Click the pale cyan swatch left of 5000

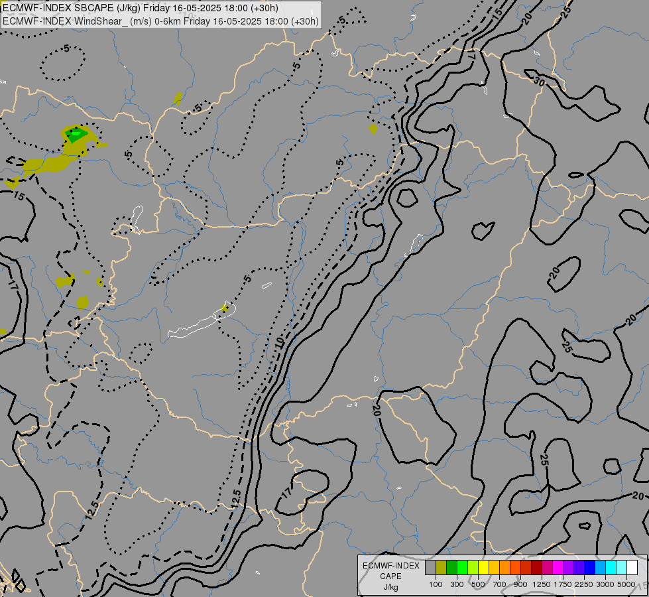tap(622, 568)
